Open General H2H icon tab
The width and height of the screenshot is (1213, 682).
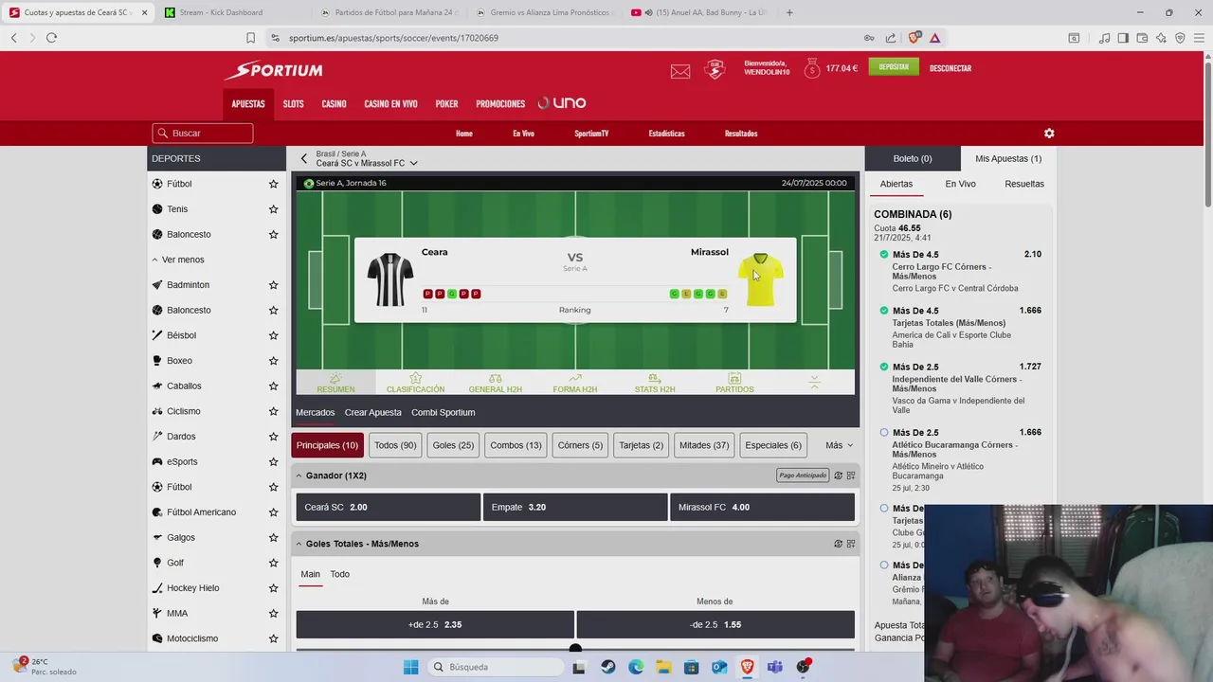495,383
